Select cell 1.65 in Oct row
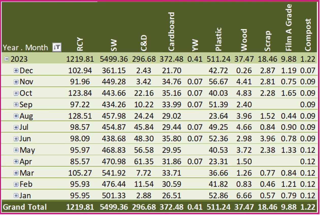Viewport: 320px width, 215px height. 289,93
